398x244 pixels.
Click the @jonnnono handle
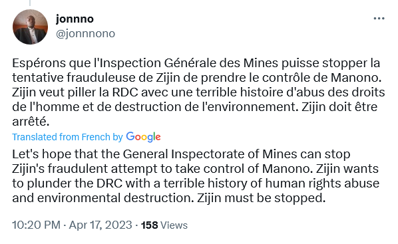pos(86,33)
